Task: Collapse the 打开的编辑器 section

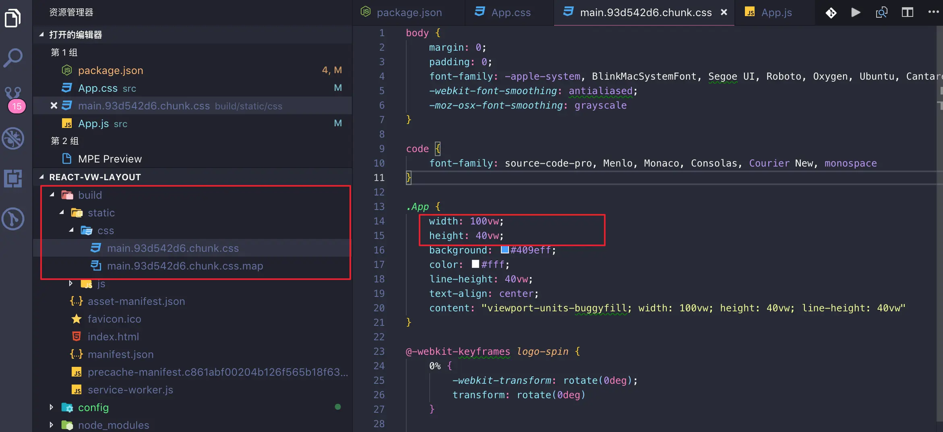Action: click(x=41, y=35)
